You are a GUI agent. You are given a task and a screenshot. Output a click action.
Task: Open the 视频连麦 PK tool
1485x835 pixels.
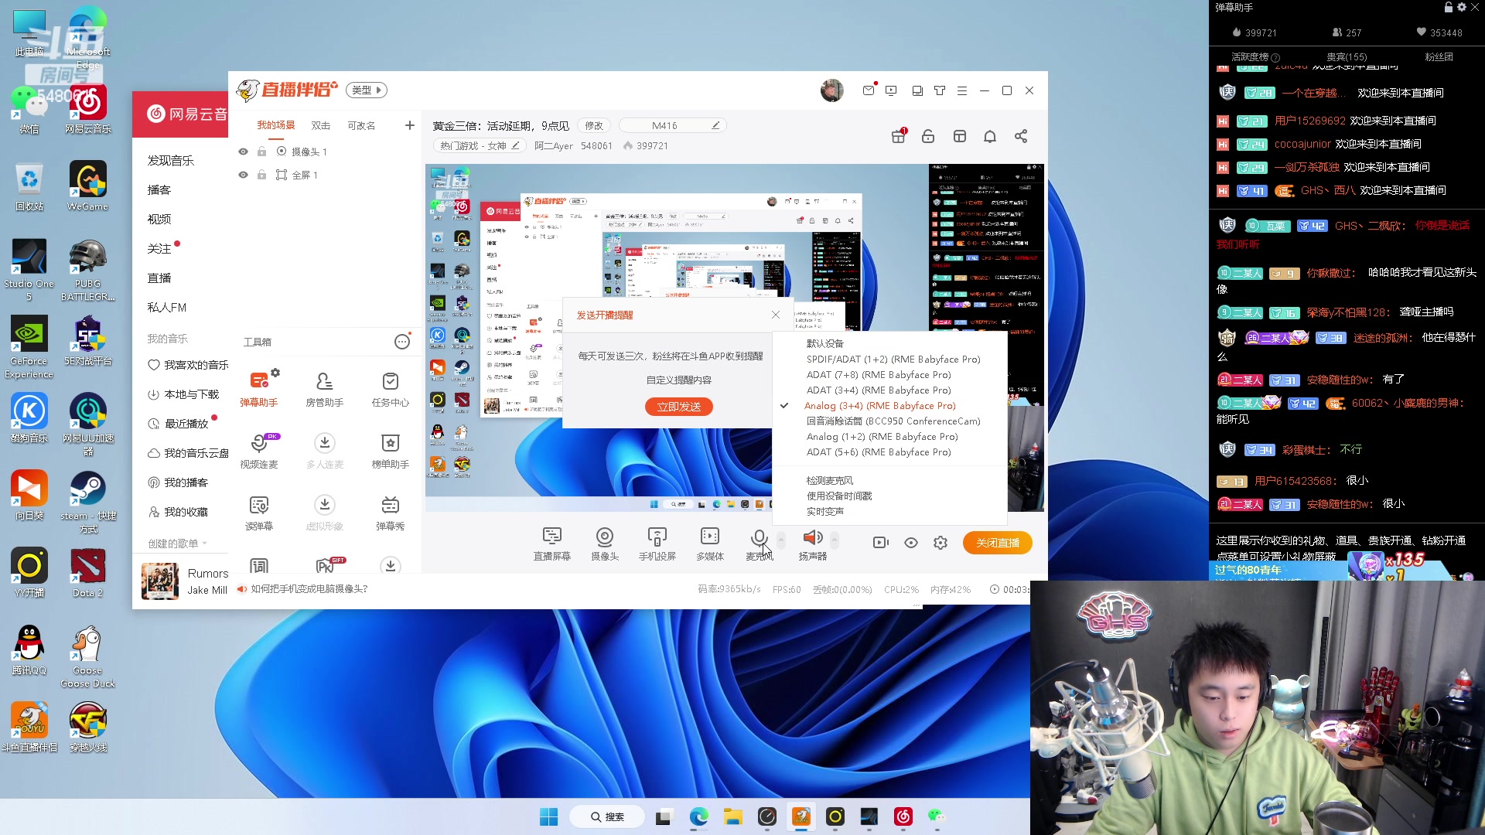click(x=258, y=451)
